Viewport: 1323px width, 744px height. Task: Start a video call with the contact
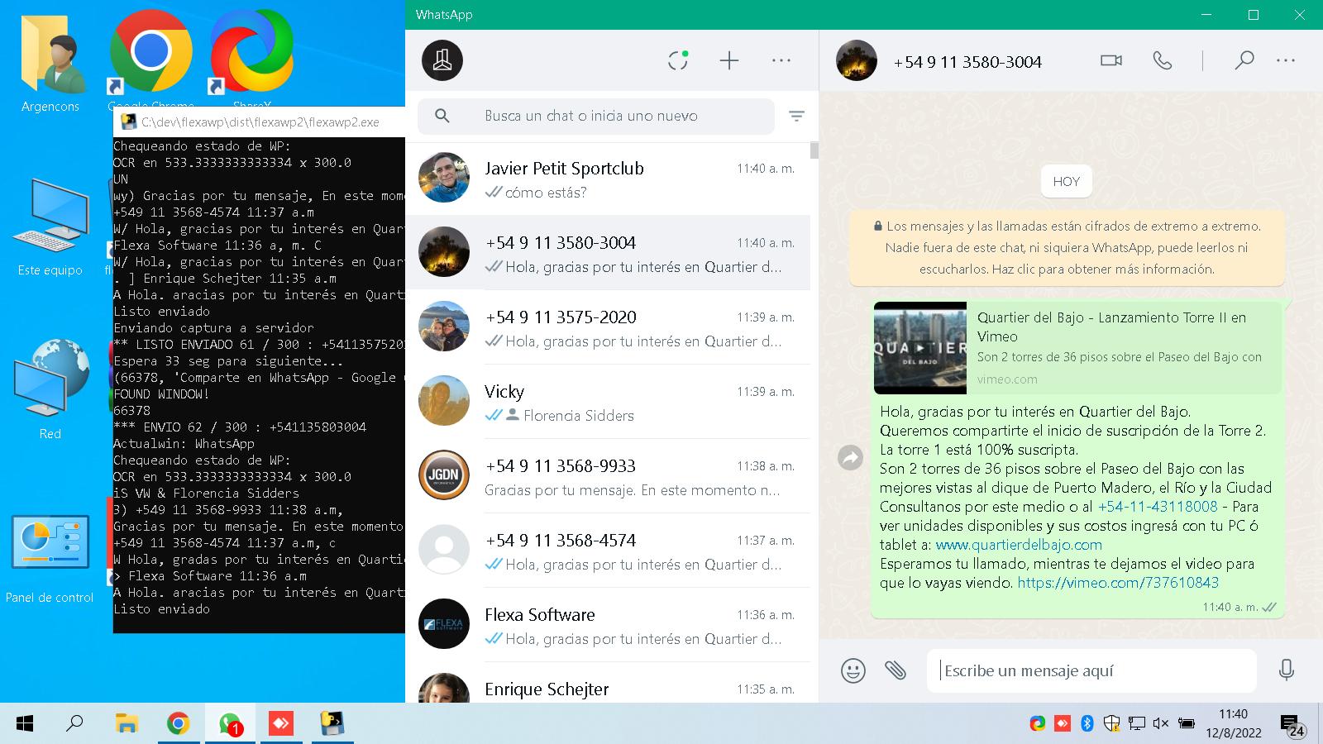coord(1111,60)
